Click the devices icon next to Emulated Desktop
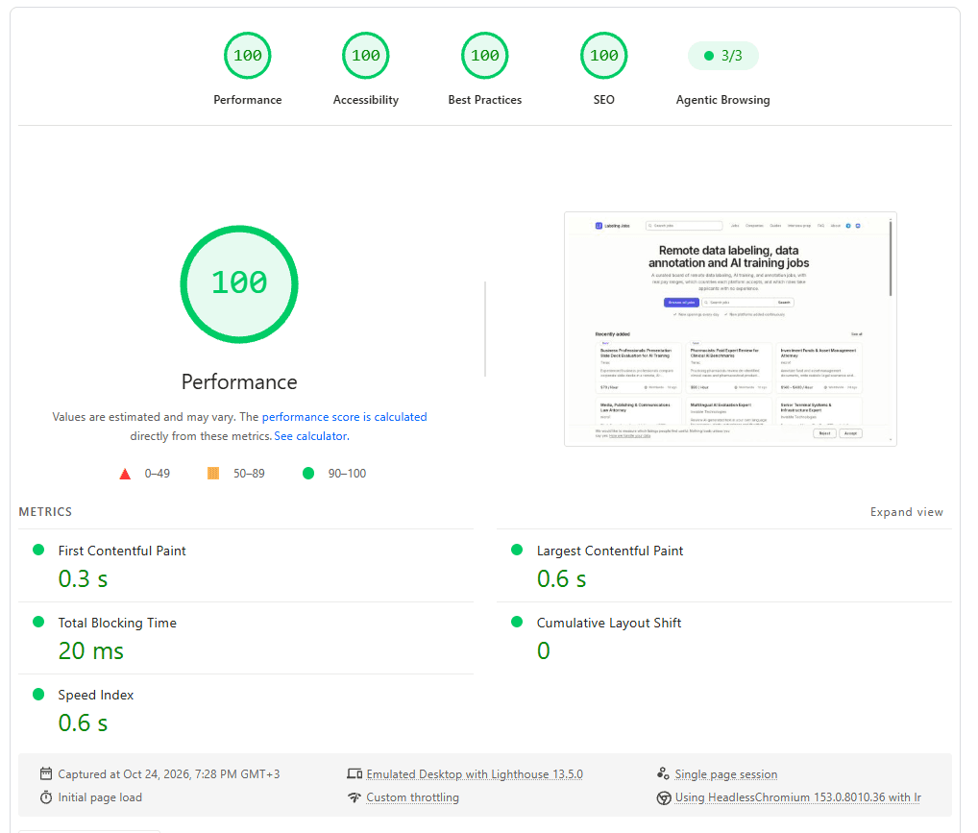Screen dimensions: 978x833 coord(355,773)
